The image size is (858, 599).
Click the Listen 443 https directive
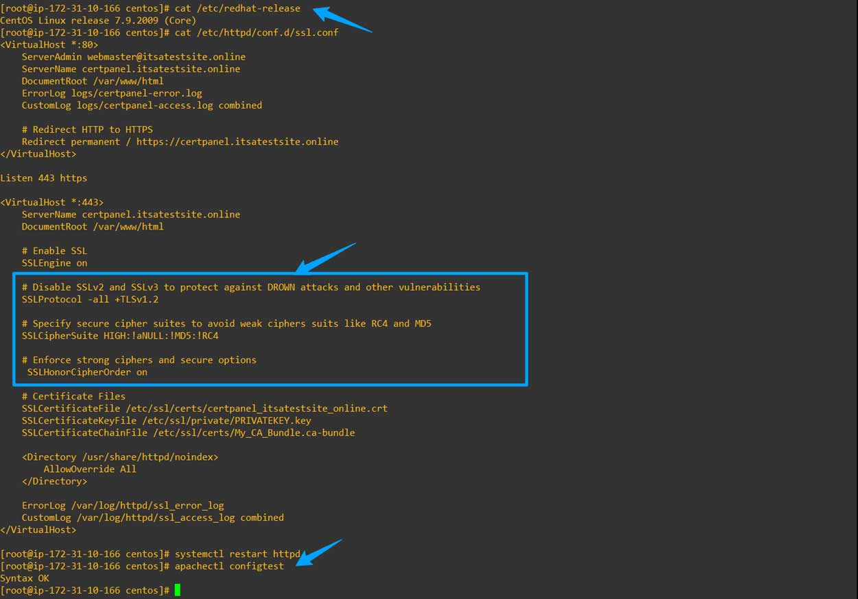(x=43, y=178)
